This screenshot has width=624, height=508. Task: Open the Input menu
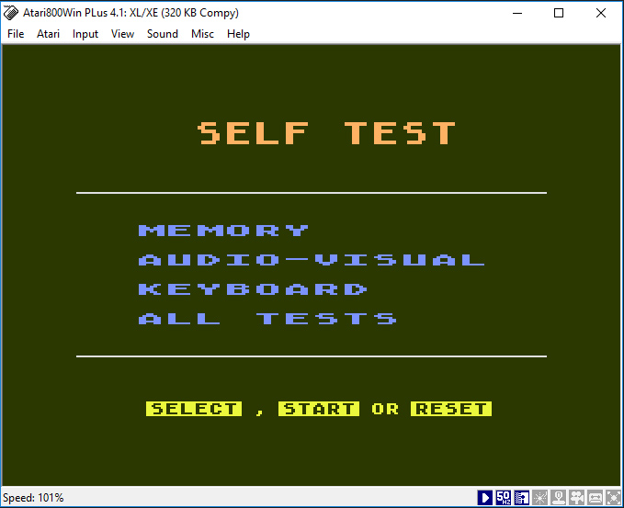pyautogui.click(x=85, y=34)
